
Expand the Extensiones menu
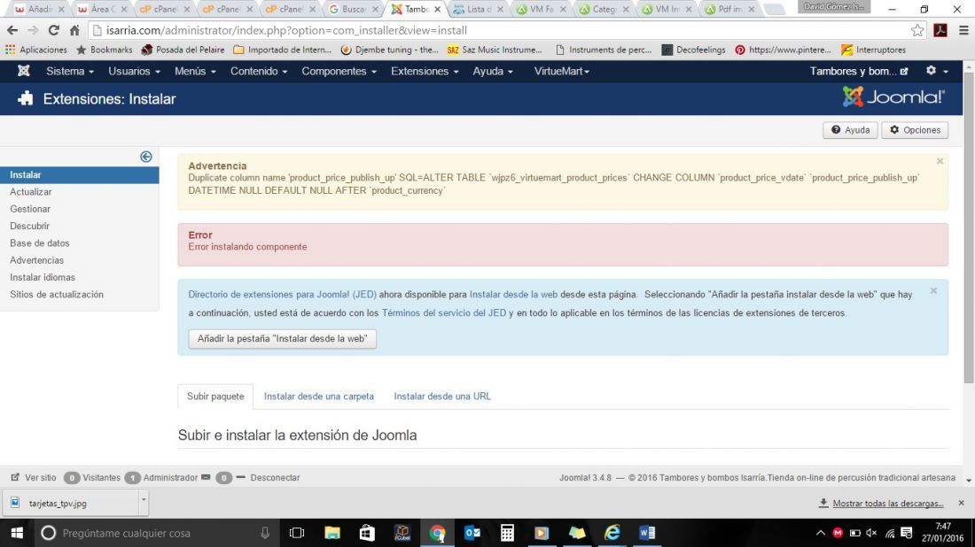tap(425, 71)
